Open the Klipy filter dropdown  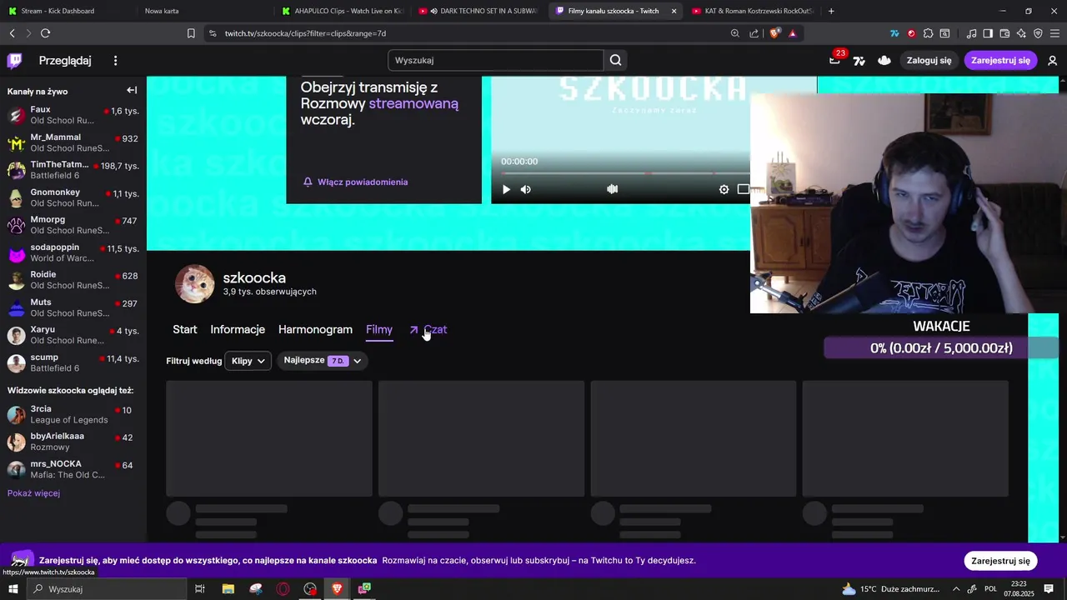point(248,361)
